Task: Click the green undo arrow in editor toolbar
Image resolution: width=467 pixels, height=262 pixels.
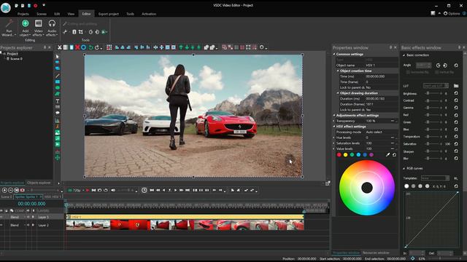Action: click(x=90, y=47)
